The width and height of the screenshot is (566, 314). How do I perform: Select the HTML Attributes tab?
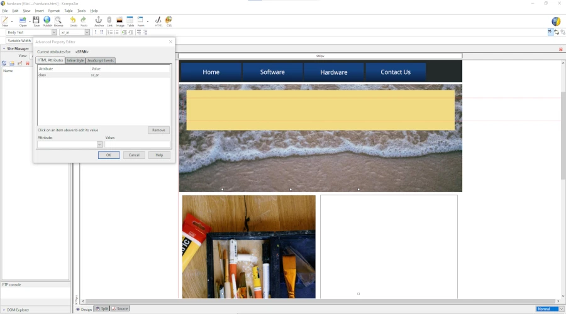tap(50, 60)
